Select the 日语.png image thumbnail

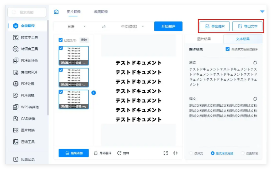click(x=74, y=99)
